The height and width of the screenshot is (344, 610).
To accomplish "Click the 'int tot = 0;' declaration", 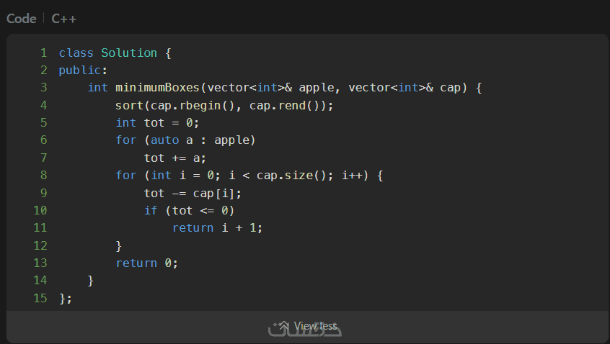I will (157, 122).
